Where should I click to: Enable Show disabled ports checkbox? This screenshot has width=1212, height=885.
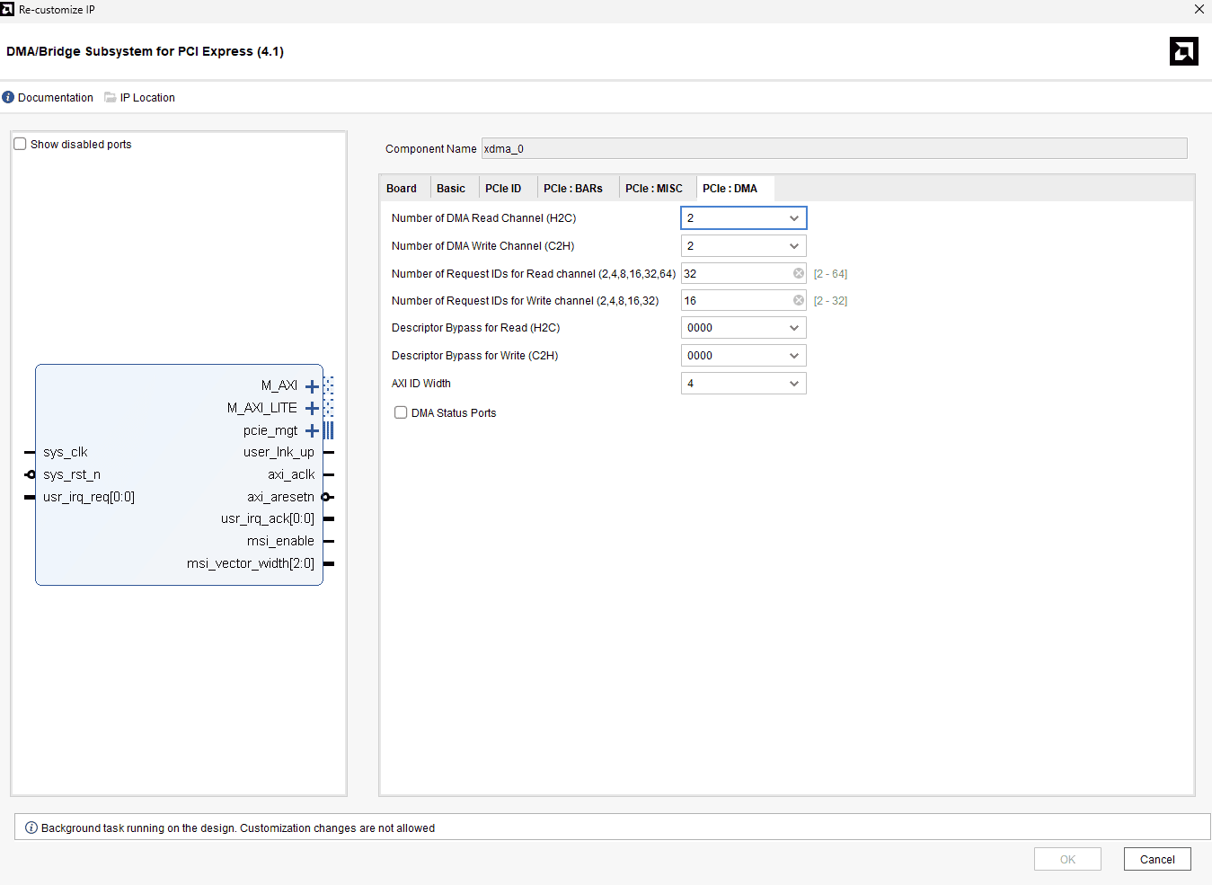coord(20,144)
